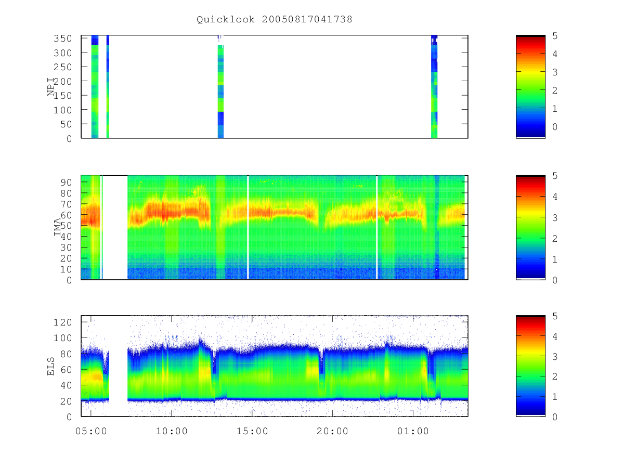Click the 05:00 time tick label

[91, 431]
